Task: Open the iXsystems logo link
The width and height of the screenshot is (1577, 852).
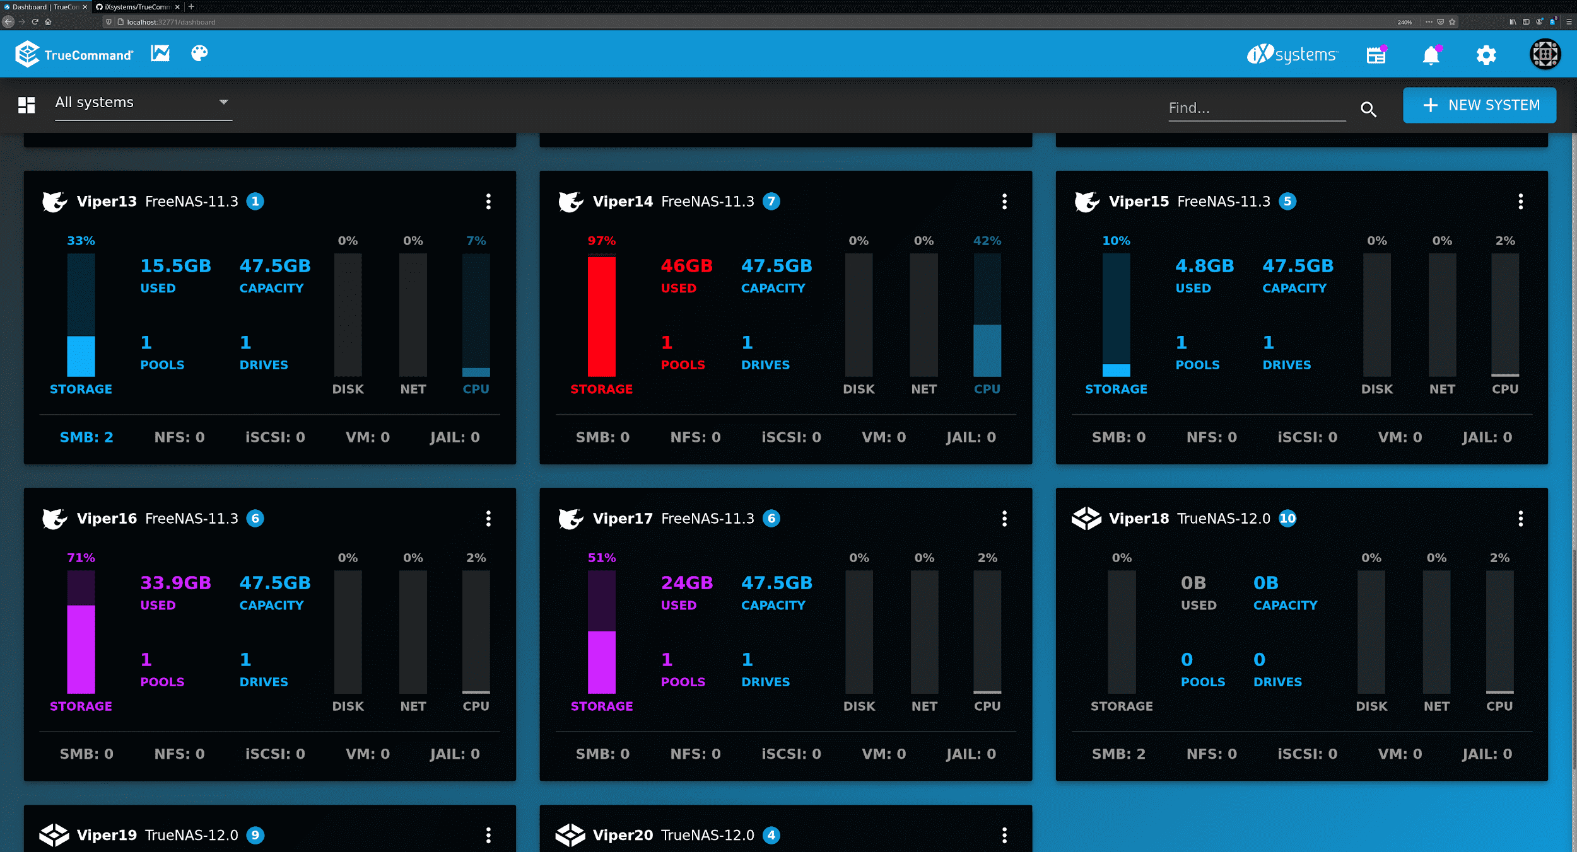Action: pyautogui.click(x=1291, y=54)
